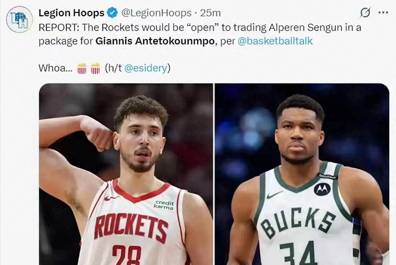Open the @esidery mention link
This screenshot has height=265, width=396.
pyautogui.click(x=145, y=68)
